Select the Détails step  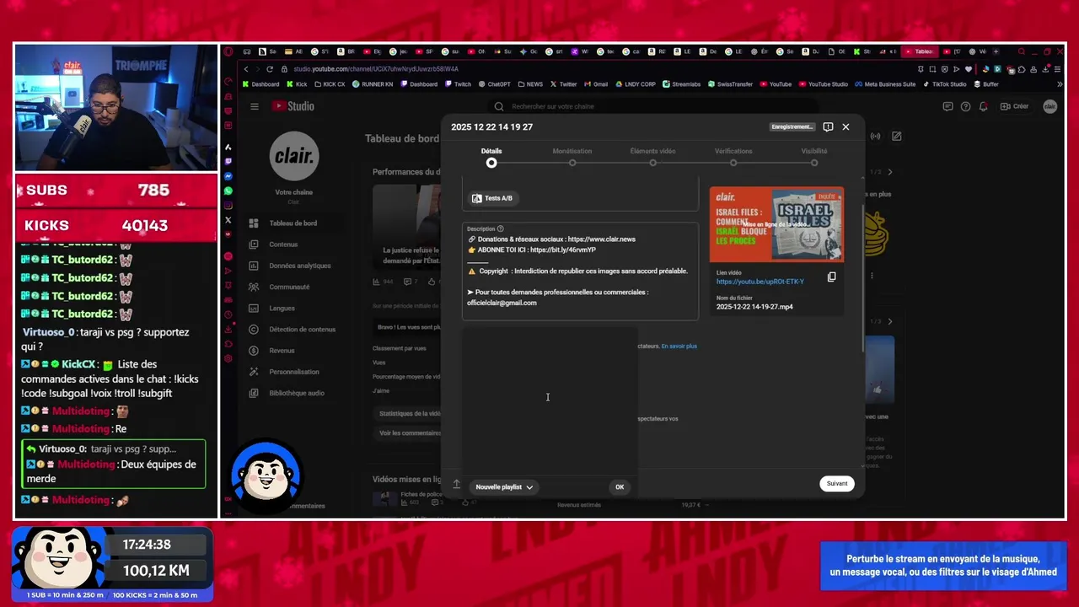[491, 156]
